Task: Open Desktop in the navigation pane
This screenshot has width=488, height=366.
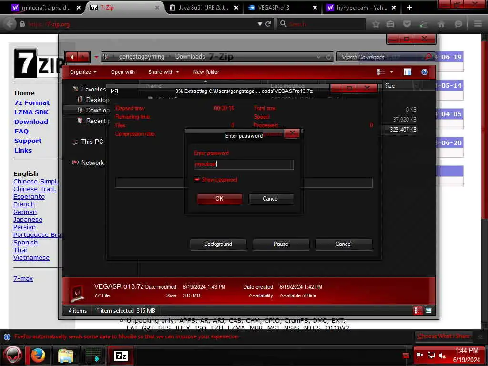Action: pyautogui.click(x=97, y=100)
